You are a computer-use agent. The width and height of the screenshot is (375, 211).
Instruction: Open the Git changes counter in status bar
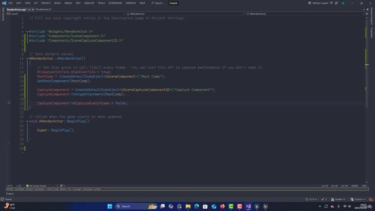coord(311,199)
